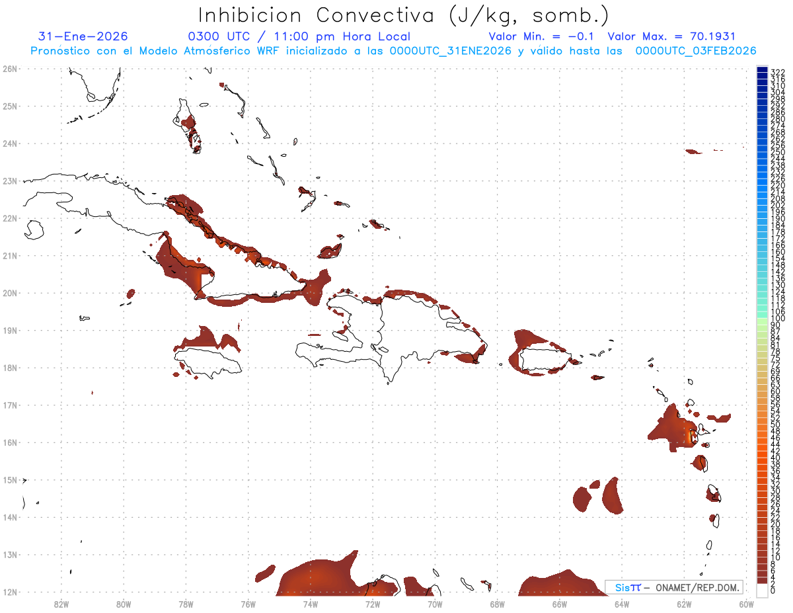Click the dark navy swatch beside 322
The image size is (793, 613).
762,70
